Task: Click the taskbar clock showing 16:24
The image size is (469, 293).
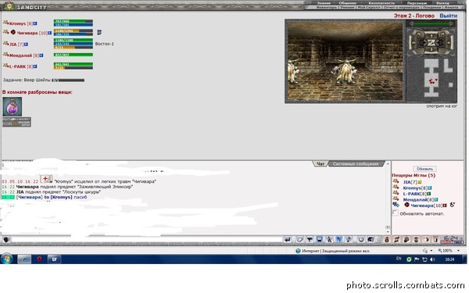Action: 449,259
